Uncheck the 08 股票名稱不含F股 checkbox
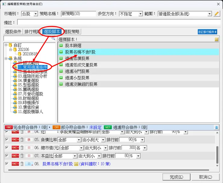 pos(7,164)
